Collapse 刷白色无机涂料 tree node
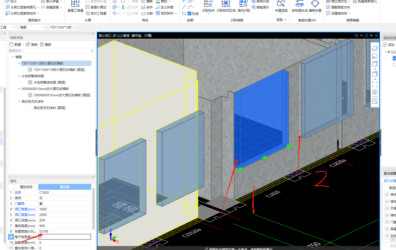This screenshot has height=250, width=396. [x=19, y=101]
